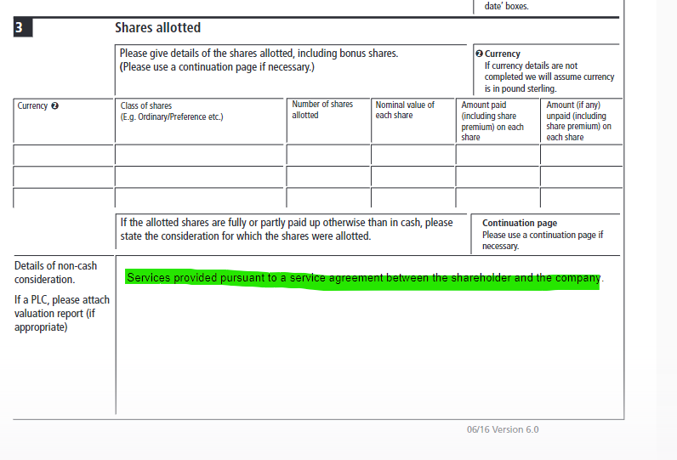This screenshot has height=460, width=677.
Task: Select third row Nominal value field
Action: (x=413, y=197)
